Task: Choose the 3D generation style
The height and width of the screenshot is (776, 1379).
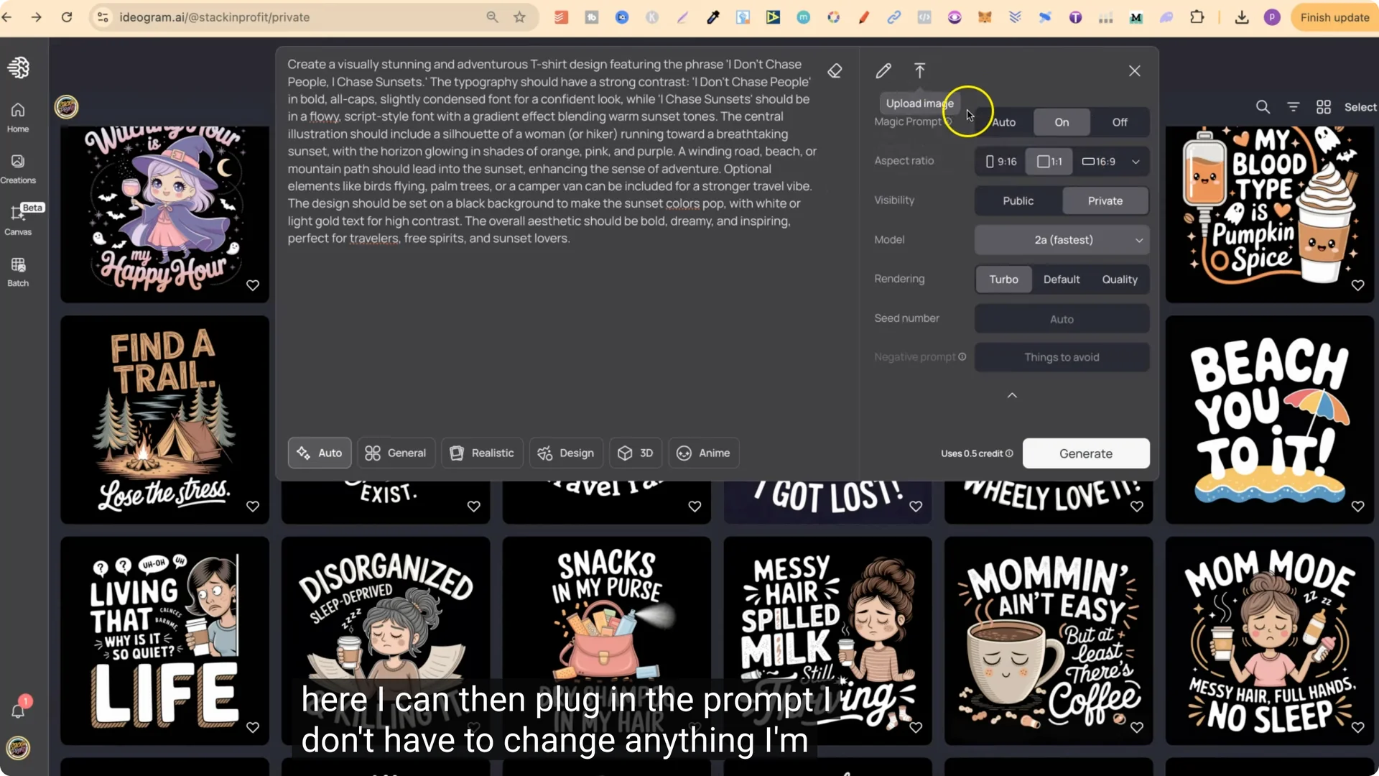Action: (x=635, y=453)
